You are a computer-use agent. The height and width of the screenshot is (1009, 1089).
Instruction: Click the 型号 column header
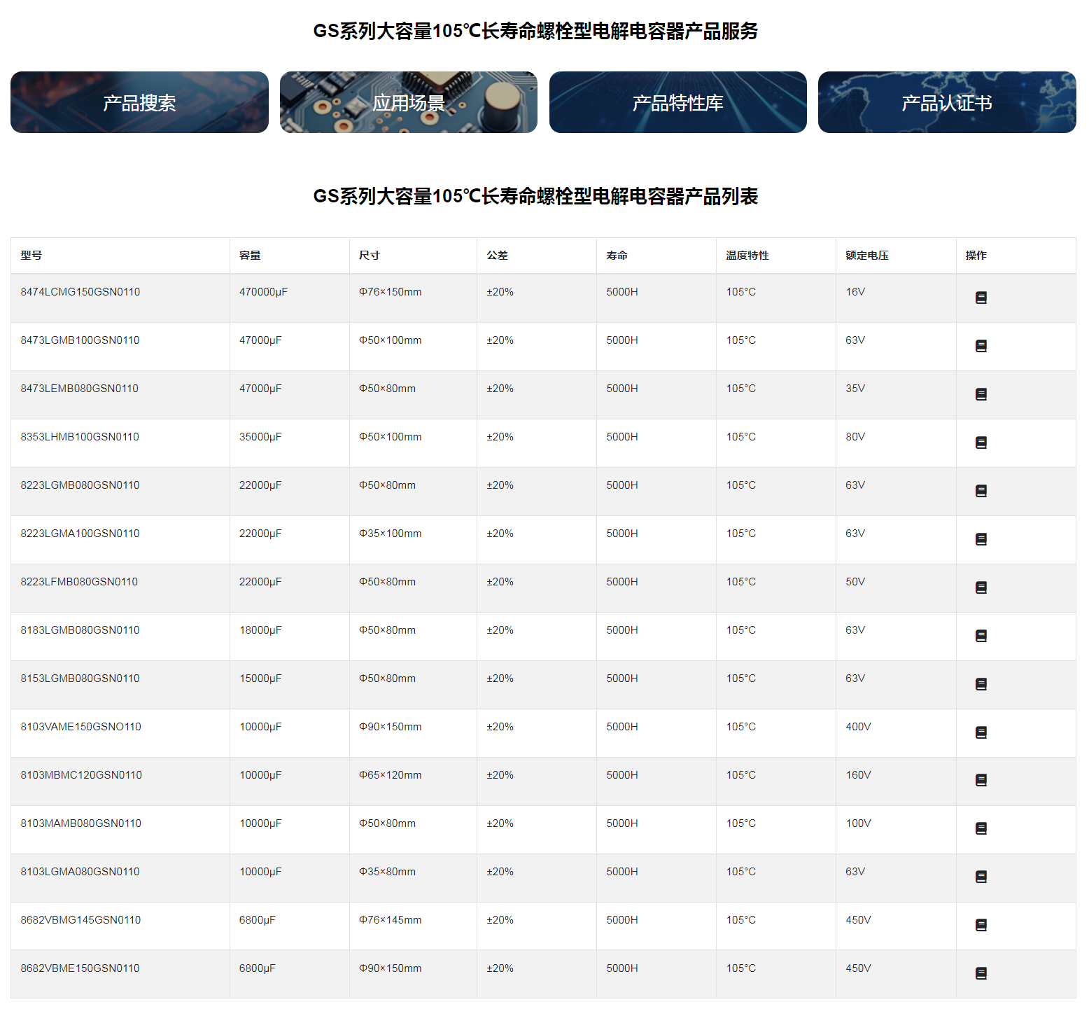coord(31,256)
